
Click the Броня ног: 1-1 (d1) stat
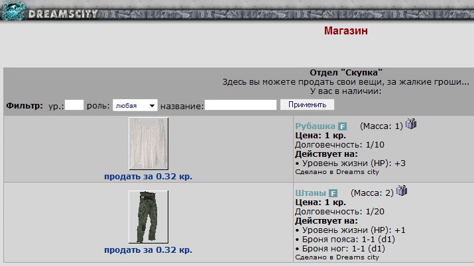click(340, 249)
